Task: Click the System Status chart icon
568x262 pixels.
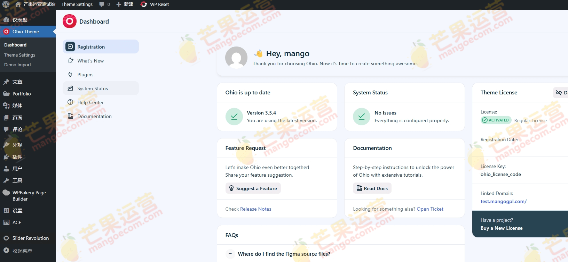Action: point(70,88)
